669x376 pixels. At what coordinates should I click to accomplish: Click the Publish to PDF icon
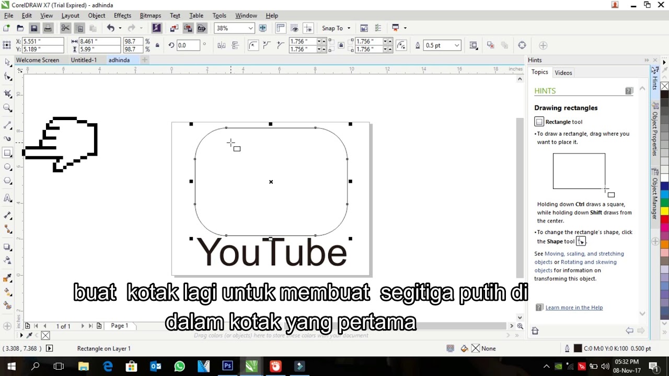(201, 28)
